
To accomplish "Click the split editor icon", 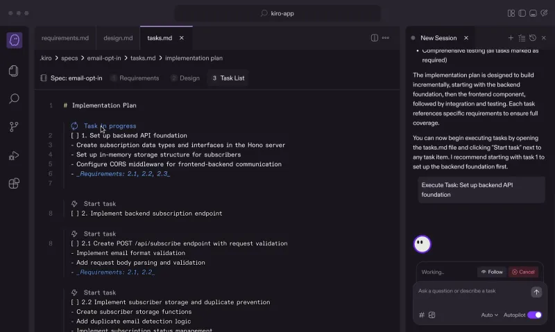I will click(x=375, y=38).
